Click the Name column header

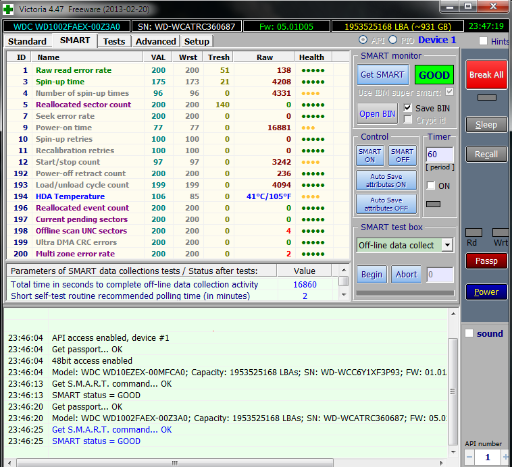(87, 57)
